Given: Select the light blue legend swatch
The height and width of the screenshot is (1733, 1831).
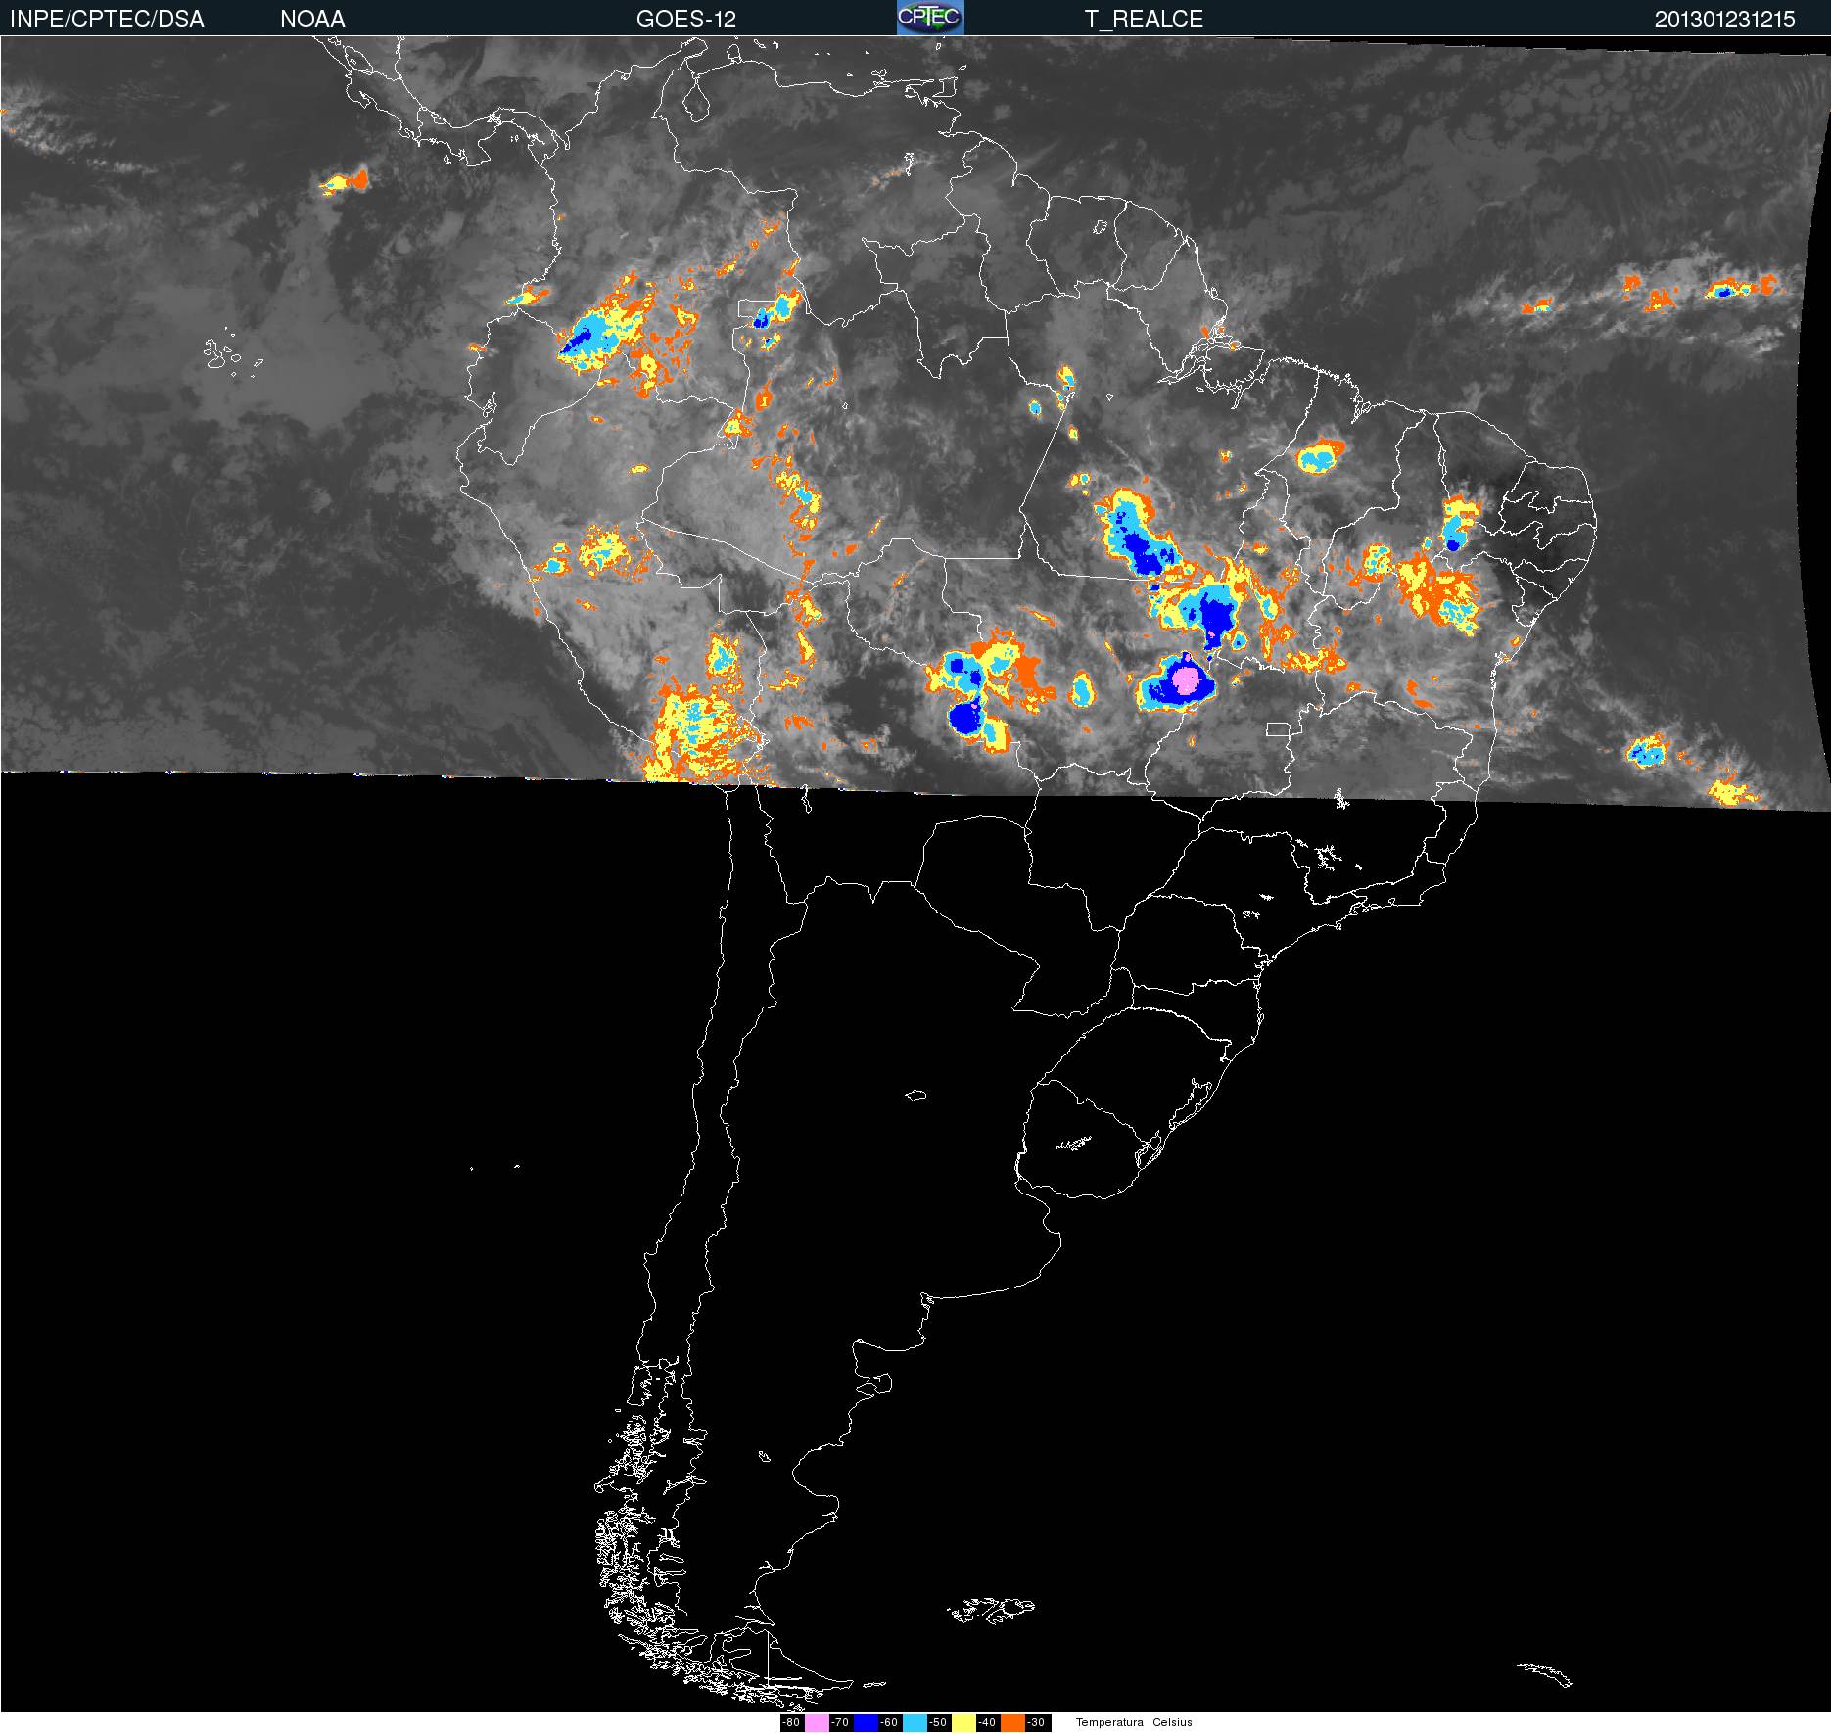Looking at the screenshot, I should click(x=915, y=1722).
